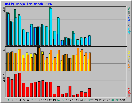The image size is (132, 103).
Task: Click day 4 on the x-axis
Action: pos(20,100)
